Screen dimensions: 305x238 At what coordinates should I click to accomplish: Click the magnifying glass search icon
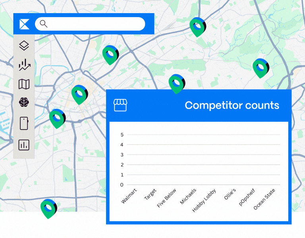44,24
